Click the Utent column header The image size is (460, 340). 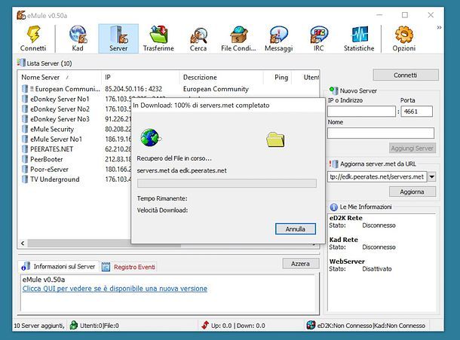point(311,78)
